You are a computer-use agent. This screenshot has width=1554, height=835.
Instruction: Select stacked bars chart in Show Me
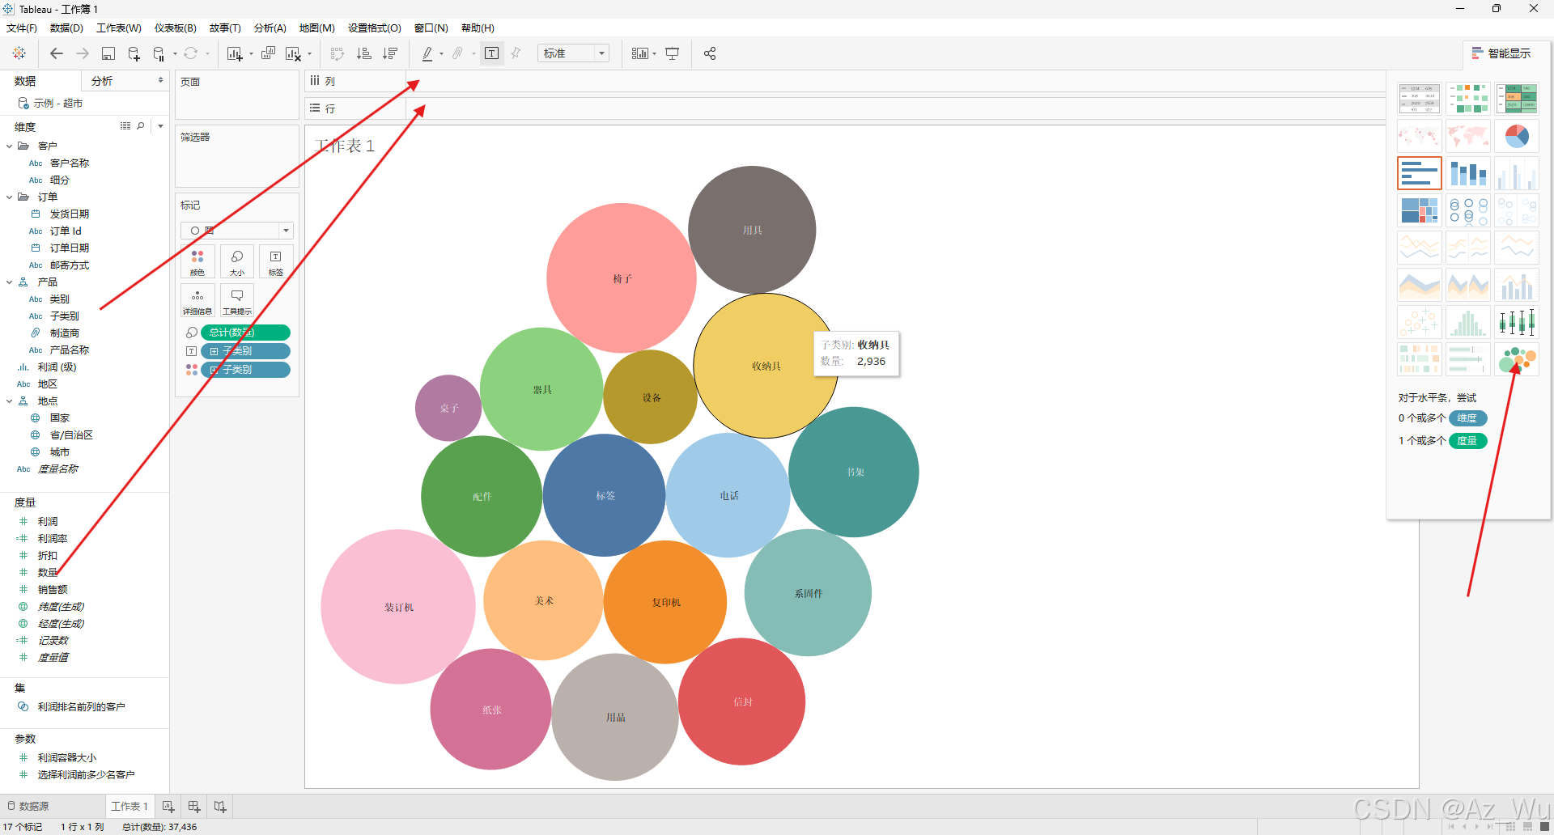coord(1468,173)
